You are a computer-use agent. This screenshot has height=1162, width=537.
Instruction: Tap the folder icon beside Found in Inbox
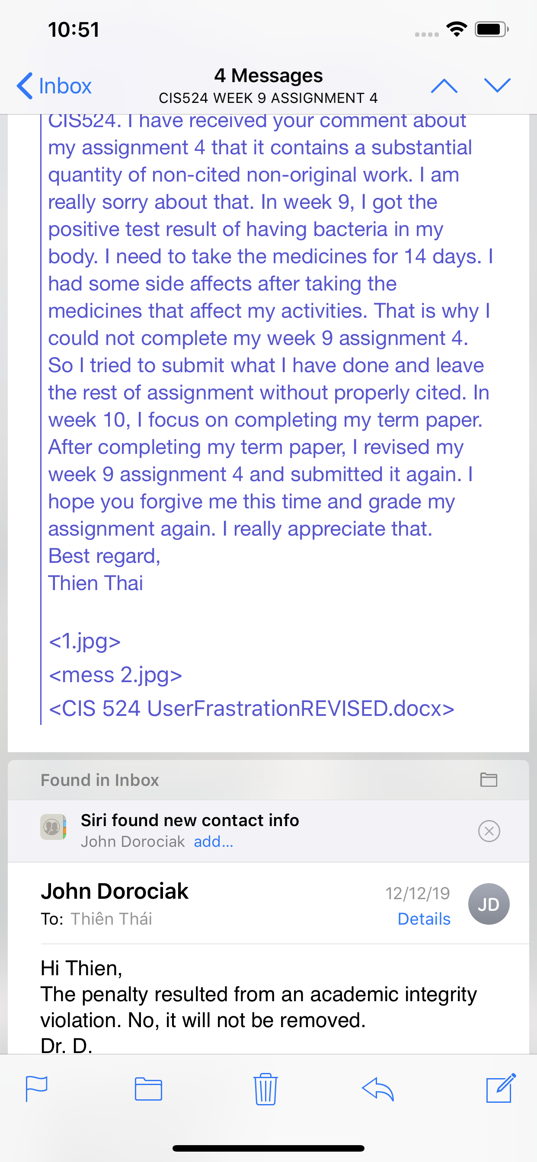(489, 779)
